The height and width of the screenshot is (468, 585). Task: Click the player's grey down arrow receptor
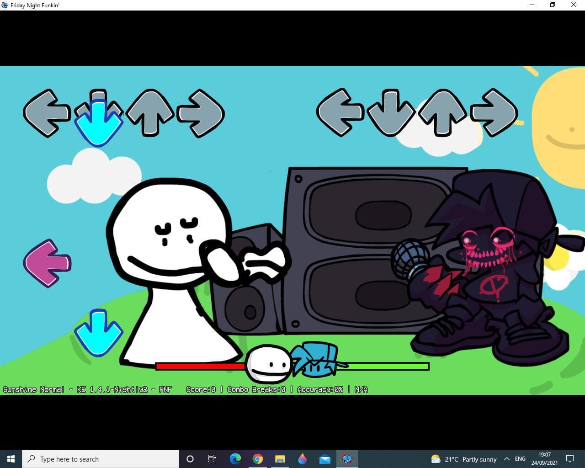pos(391,113)
